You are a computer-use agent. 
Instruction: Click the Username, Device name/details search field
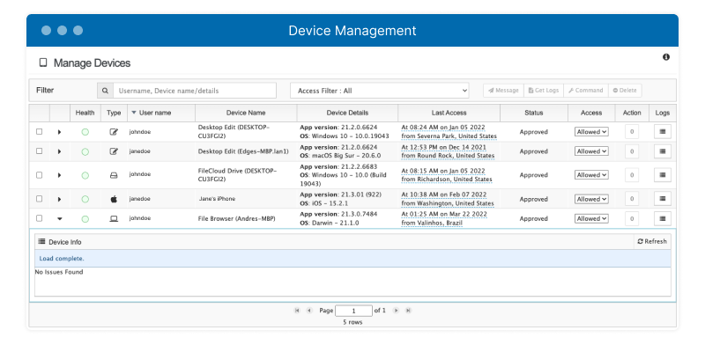195,91
